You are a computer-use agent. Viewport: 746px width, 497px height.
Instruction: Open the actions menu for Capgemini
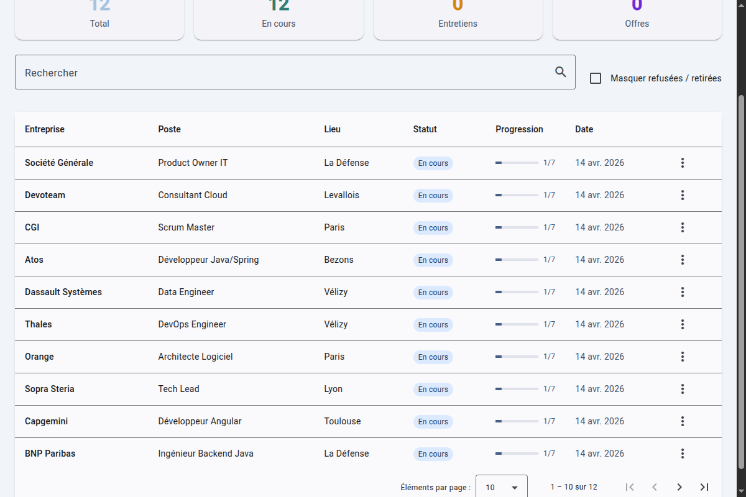tap(682, 421)
